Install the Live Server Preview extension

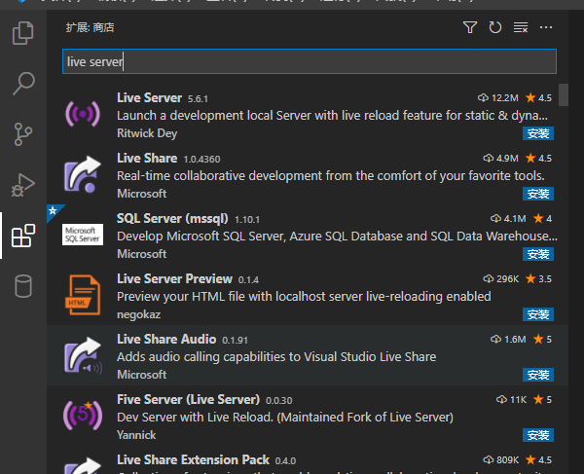[538, 314]
